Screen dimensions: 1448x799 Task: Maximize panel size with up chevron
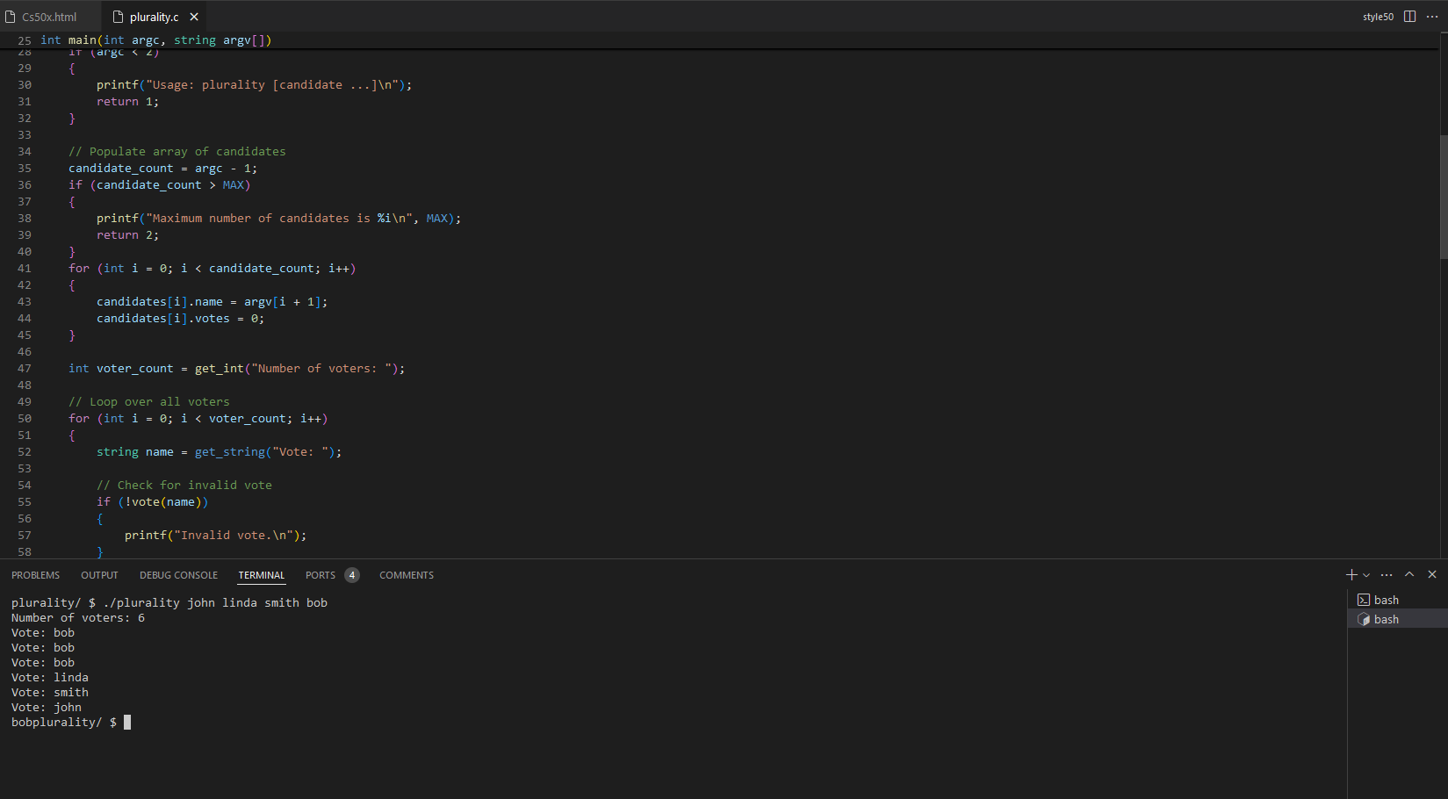pyautogui.click(x=1409, y=574)
